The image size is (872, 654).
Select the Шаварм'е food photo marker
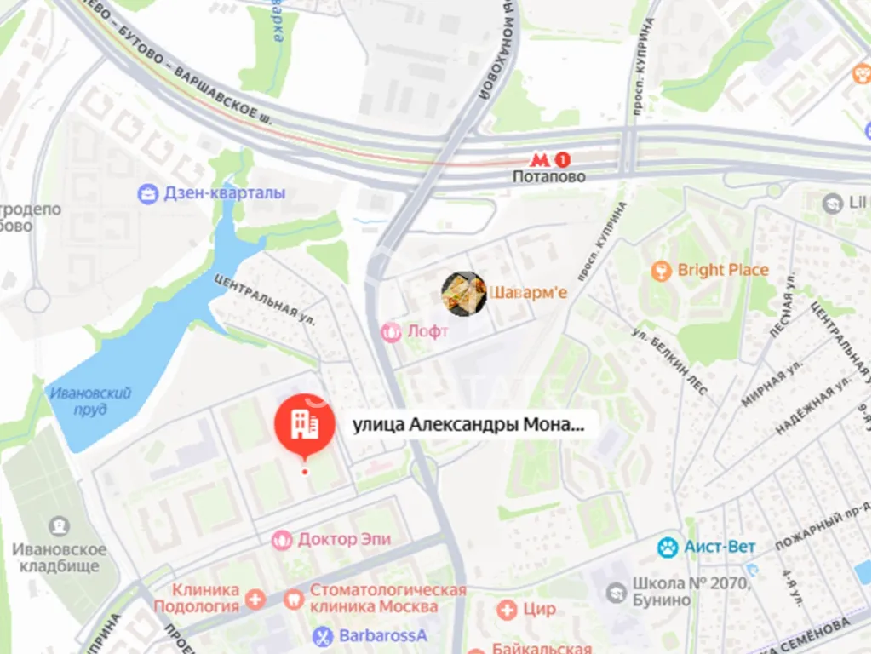click(464, 294)
